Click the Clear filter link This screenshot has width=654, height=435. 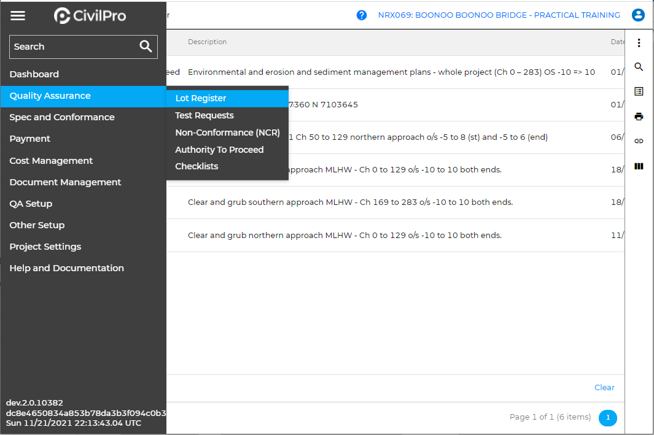coord(604,388)
